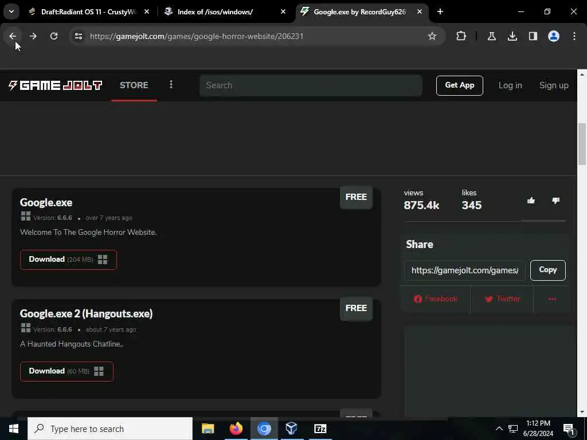This screenshot has height=440, width=587.
Task: Click the Get App button
Action: [x=459, y=85]
